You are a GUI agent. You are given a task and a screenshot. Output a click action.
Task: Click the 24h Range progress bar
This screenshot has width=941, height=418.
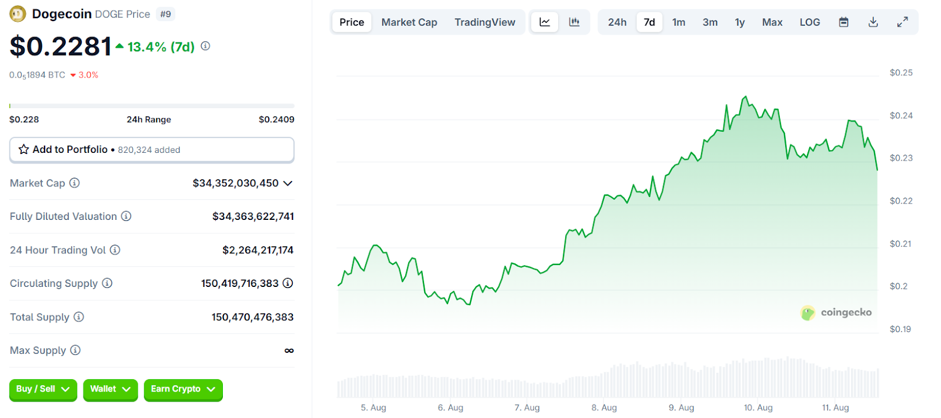pyautogui.click(x=152, y=106)
